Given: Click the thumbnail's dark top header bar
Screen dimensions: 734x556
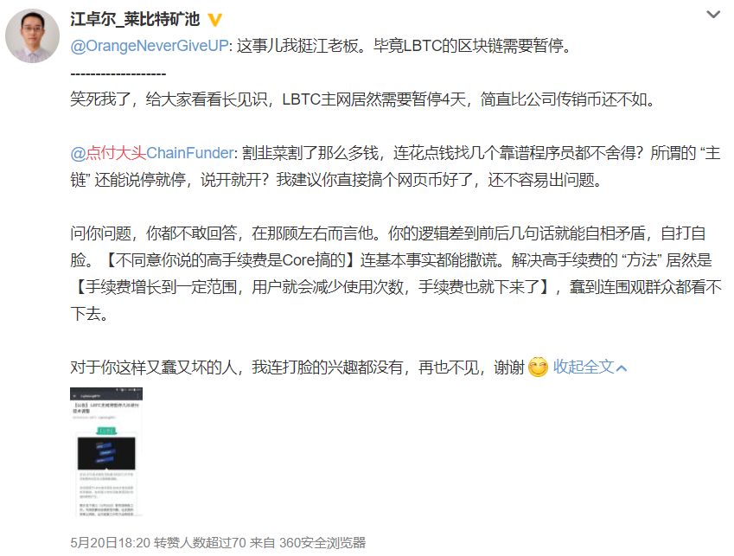Looking at the screenshot, I should [106, 393].
